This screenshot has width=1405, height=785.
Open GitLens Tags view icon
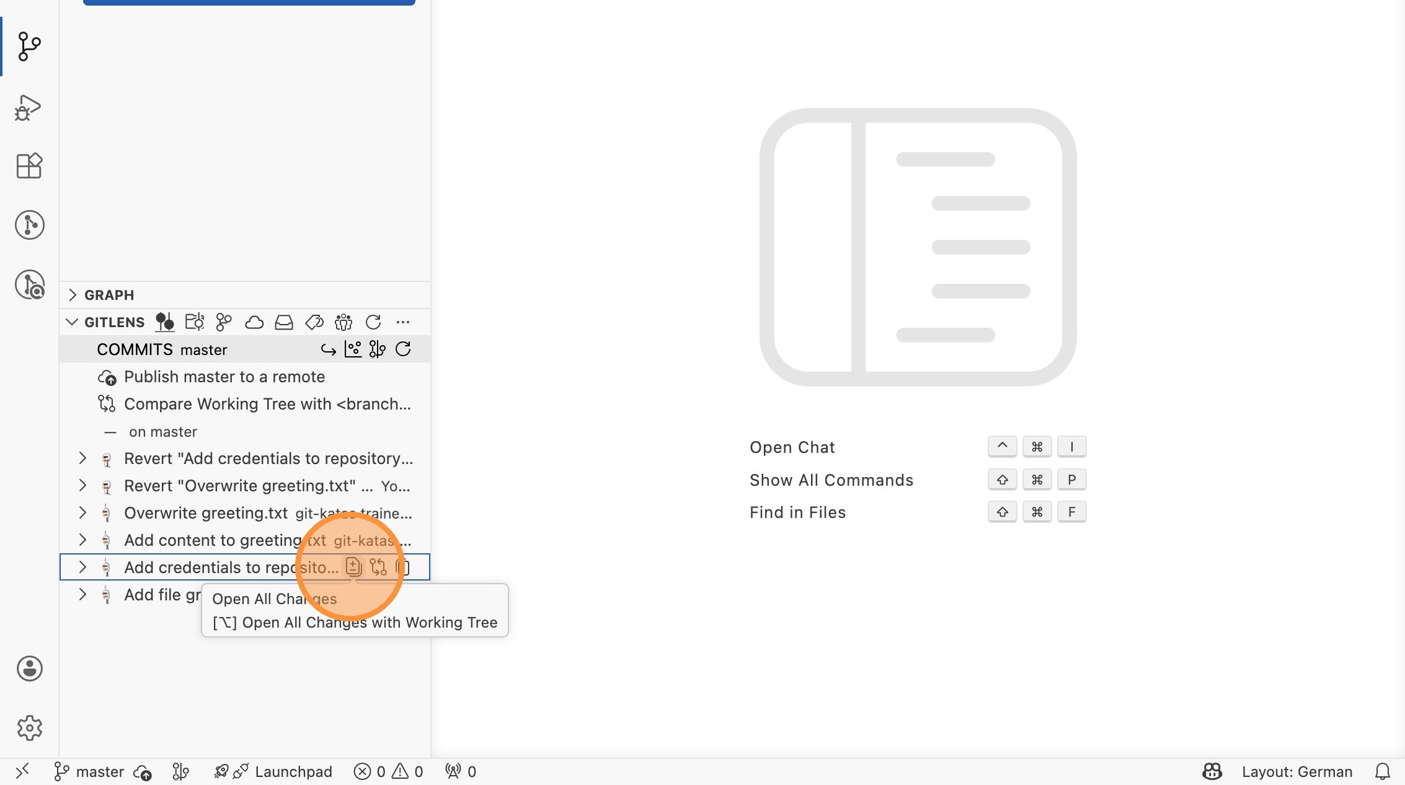pos(314,322)
